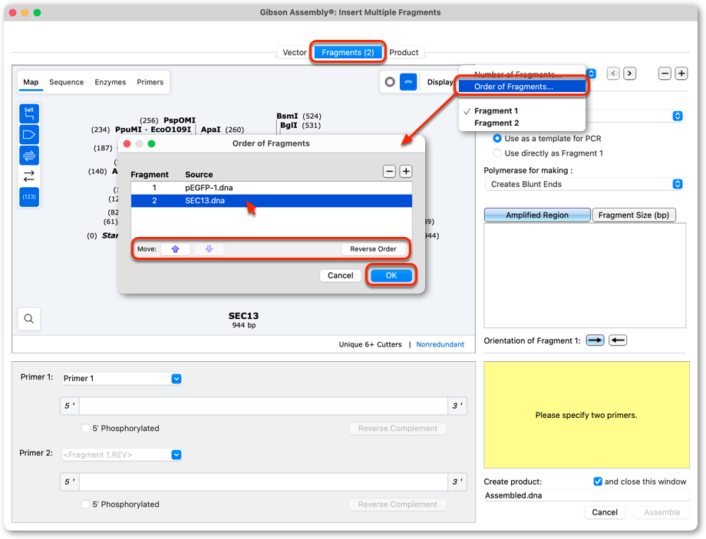706x539 pixels.
Task: Cancel the Order of Fragments dialog
Action: pyautogui.click(x=340, y=275)
